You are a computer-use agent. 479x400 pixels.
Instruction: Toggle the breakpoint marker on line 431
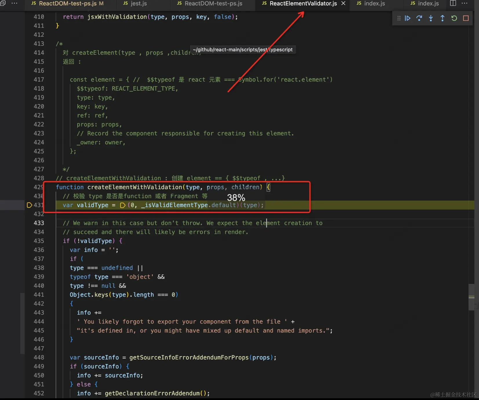pyautogui.click(x=29, y=205)
